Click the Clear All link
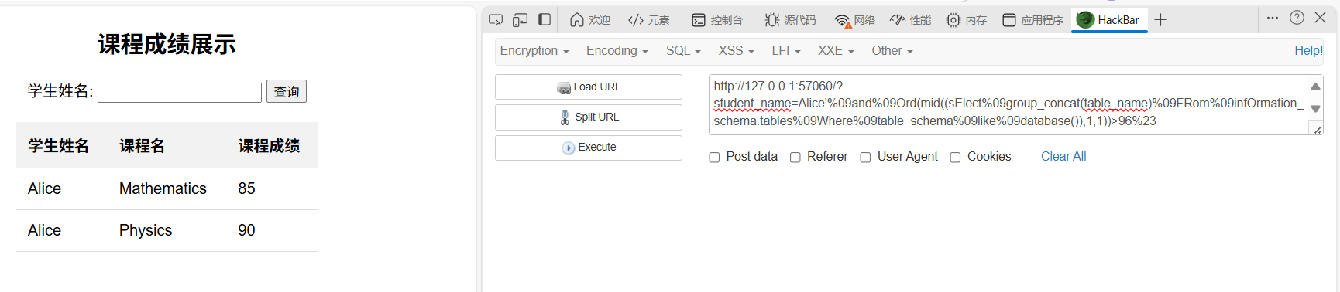The width and height of the screenshot is (1340, 292). point(1063,157)
